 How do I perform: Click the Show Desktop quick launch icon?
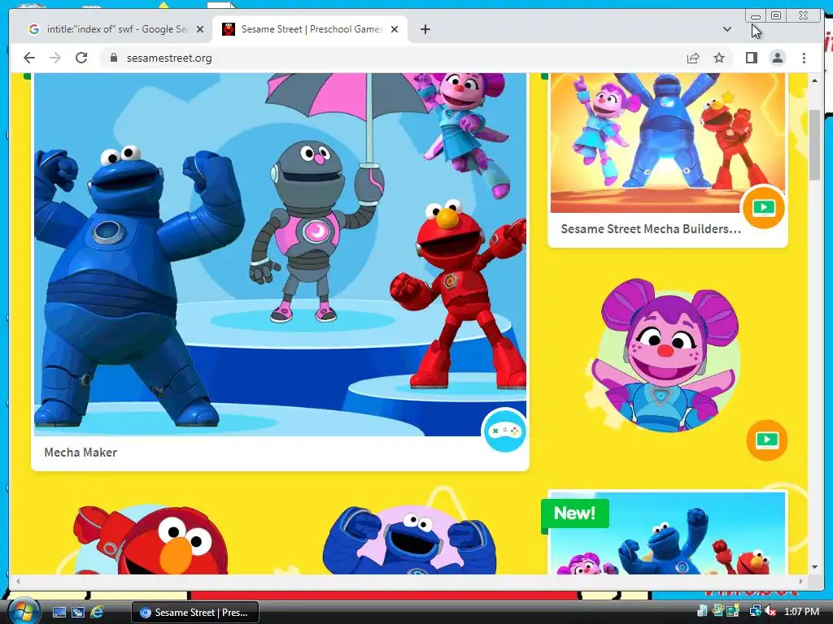(59, 613)
